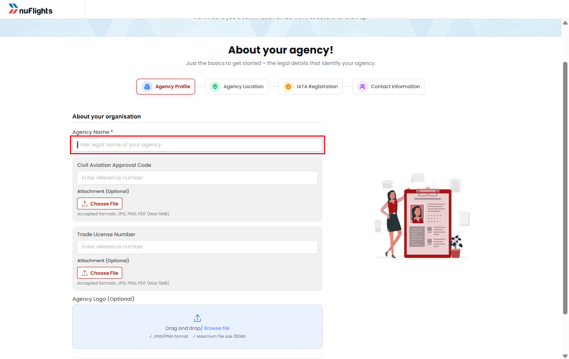Choose File for Civil Aviation Approval attachment
This screenshot has width=569, height=359.
[100, 204]
